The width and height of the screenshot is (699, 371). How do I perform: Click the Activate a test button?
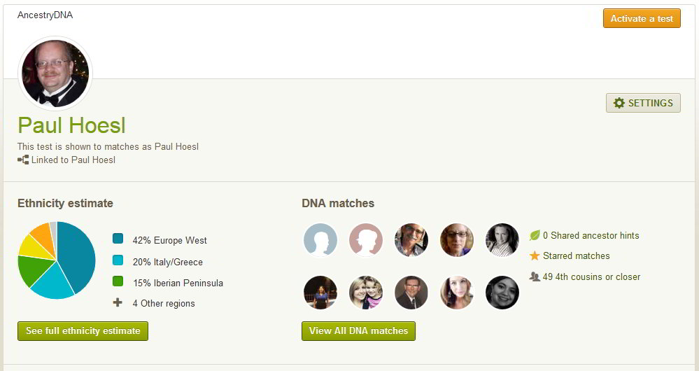(x=642, y=18)
